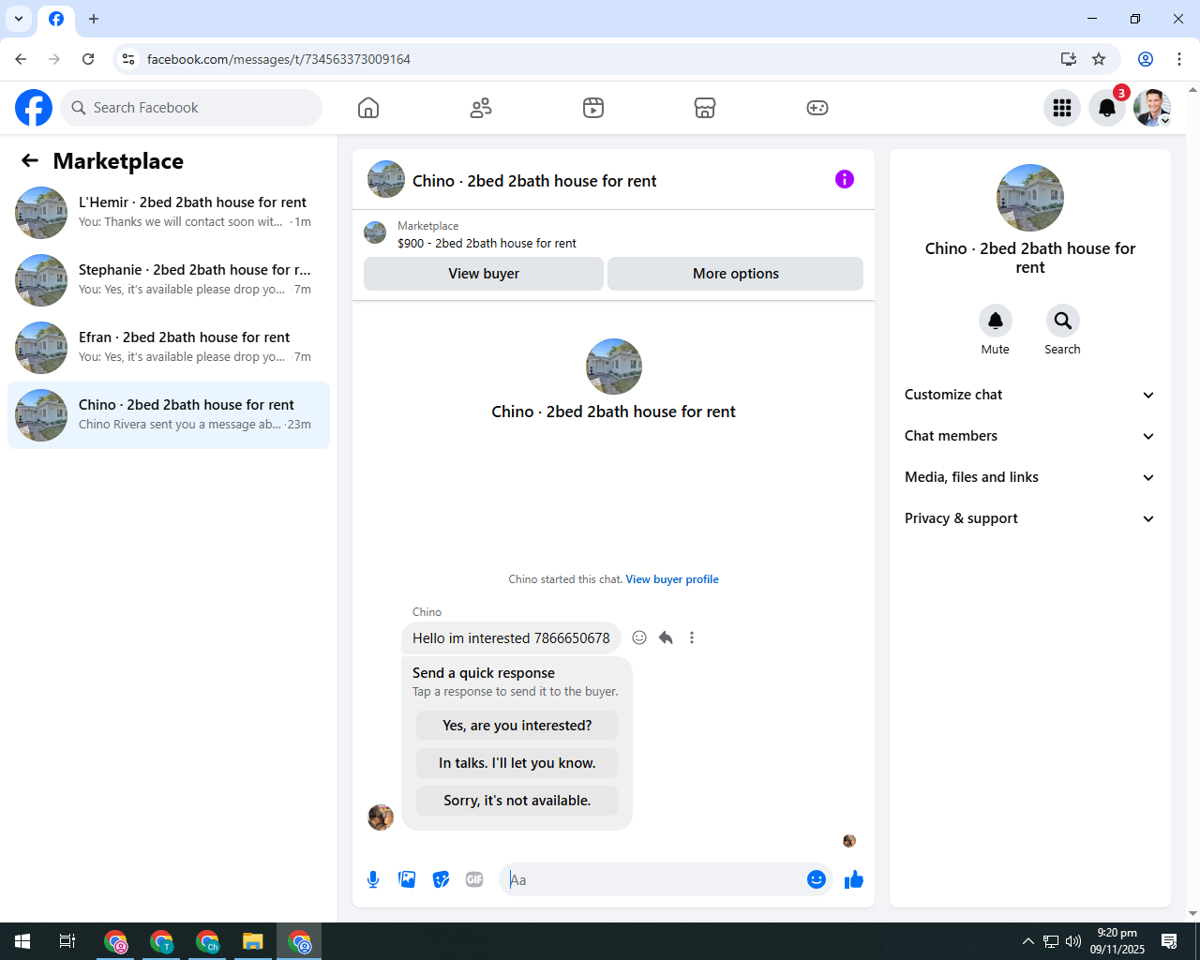The width and height of the screenshot is (1200, 960).
Task: Open Chino's listing thumbnail in right panel
Action: [1030, 198]
